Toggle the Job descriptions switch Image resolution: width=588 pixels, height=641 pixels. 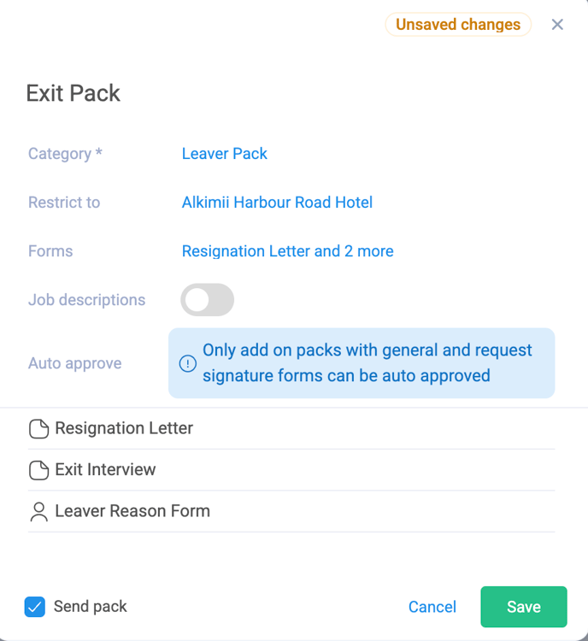[208, 300]
